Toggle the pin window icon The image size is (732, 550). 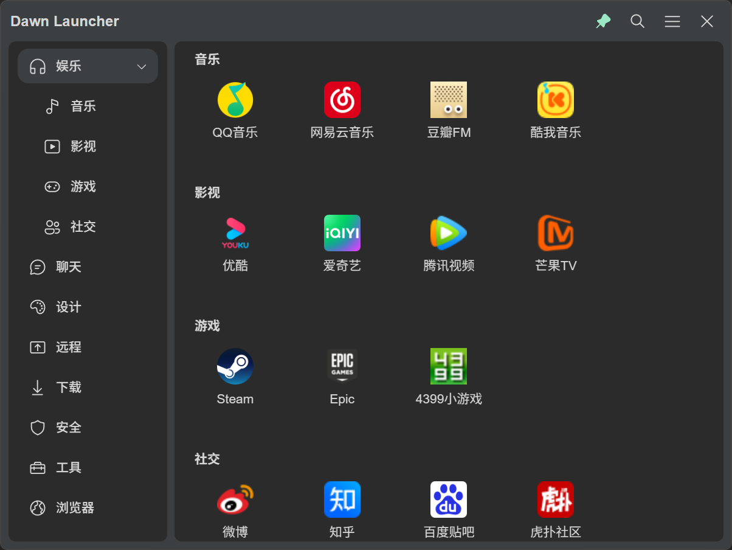[x=603, y=21]
